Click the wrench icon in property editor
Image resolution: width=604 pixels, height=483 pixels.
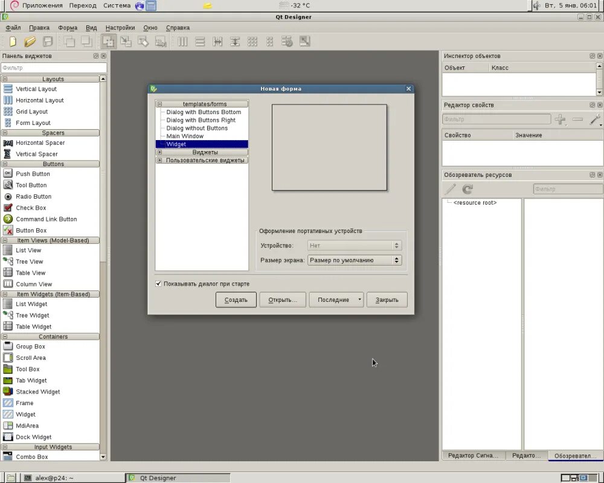[x=595, y=120]
